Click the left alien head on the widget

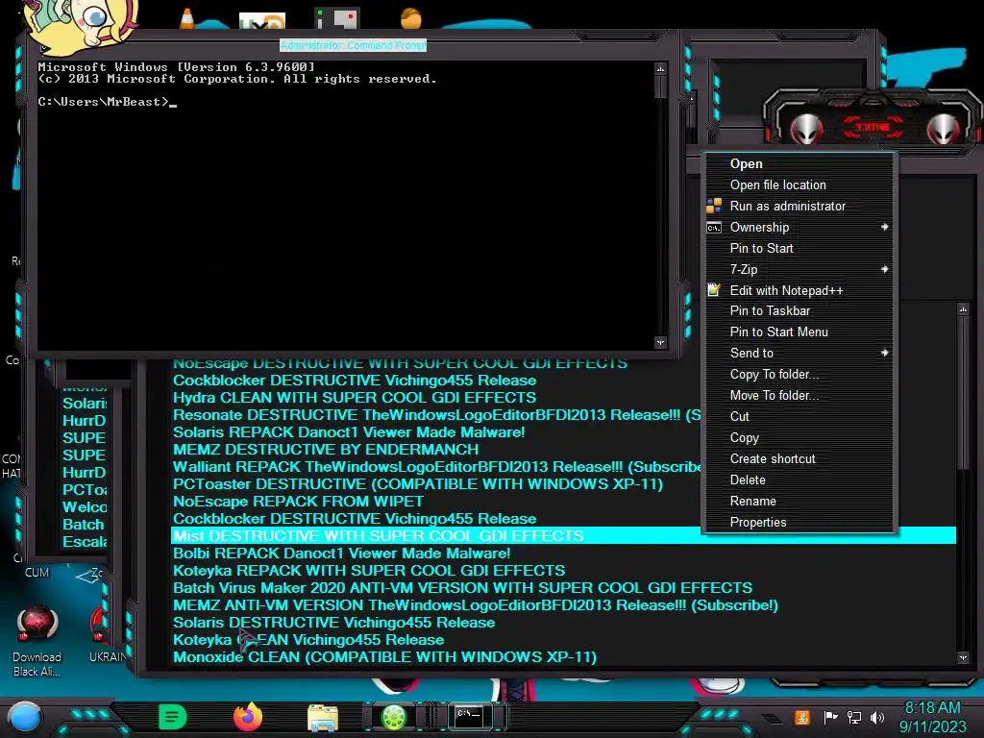806,129
